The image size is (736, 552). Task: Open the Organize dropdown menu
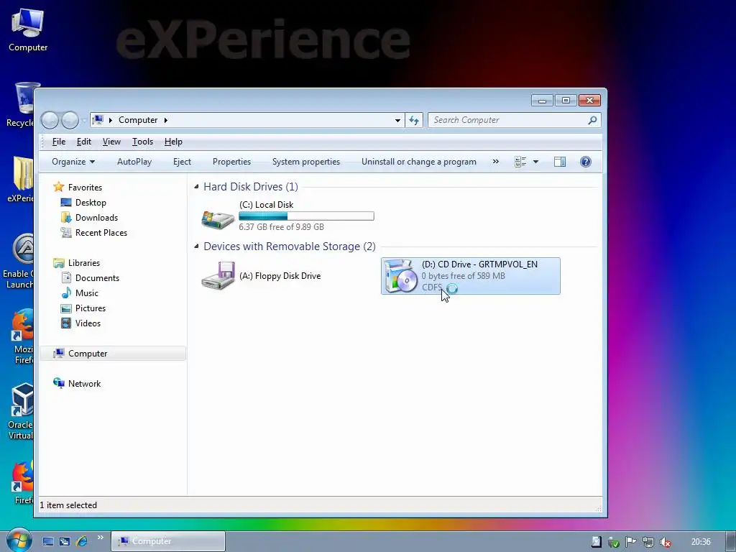[73, 162]
